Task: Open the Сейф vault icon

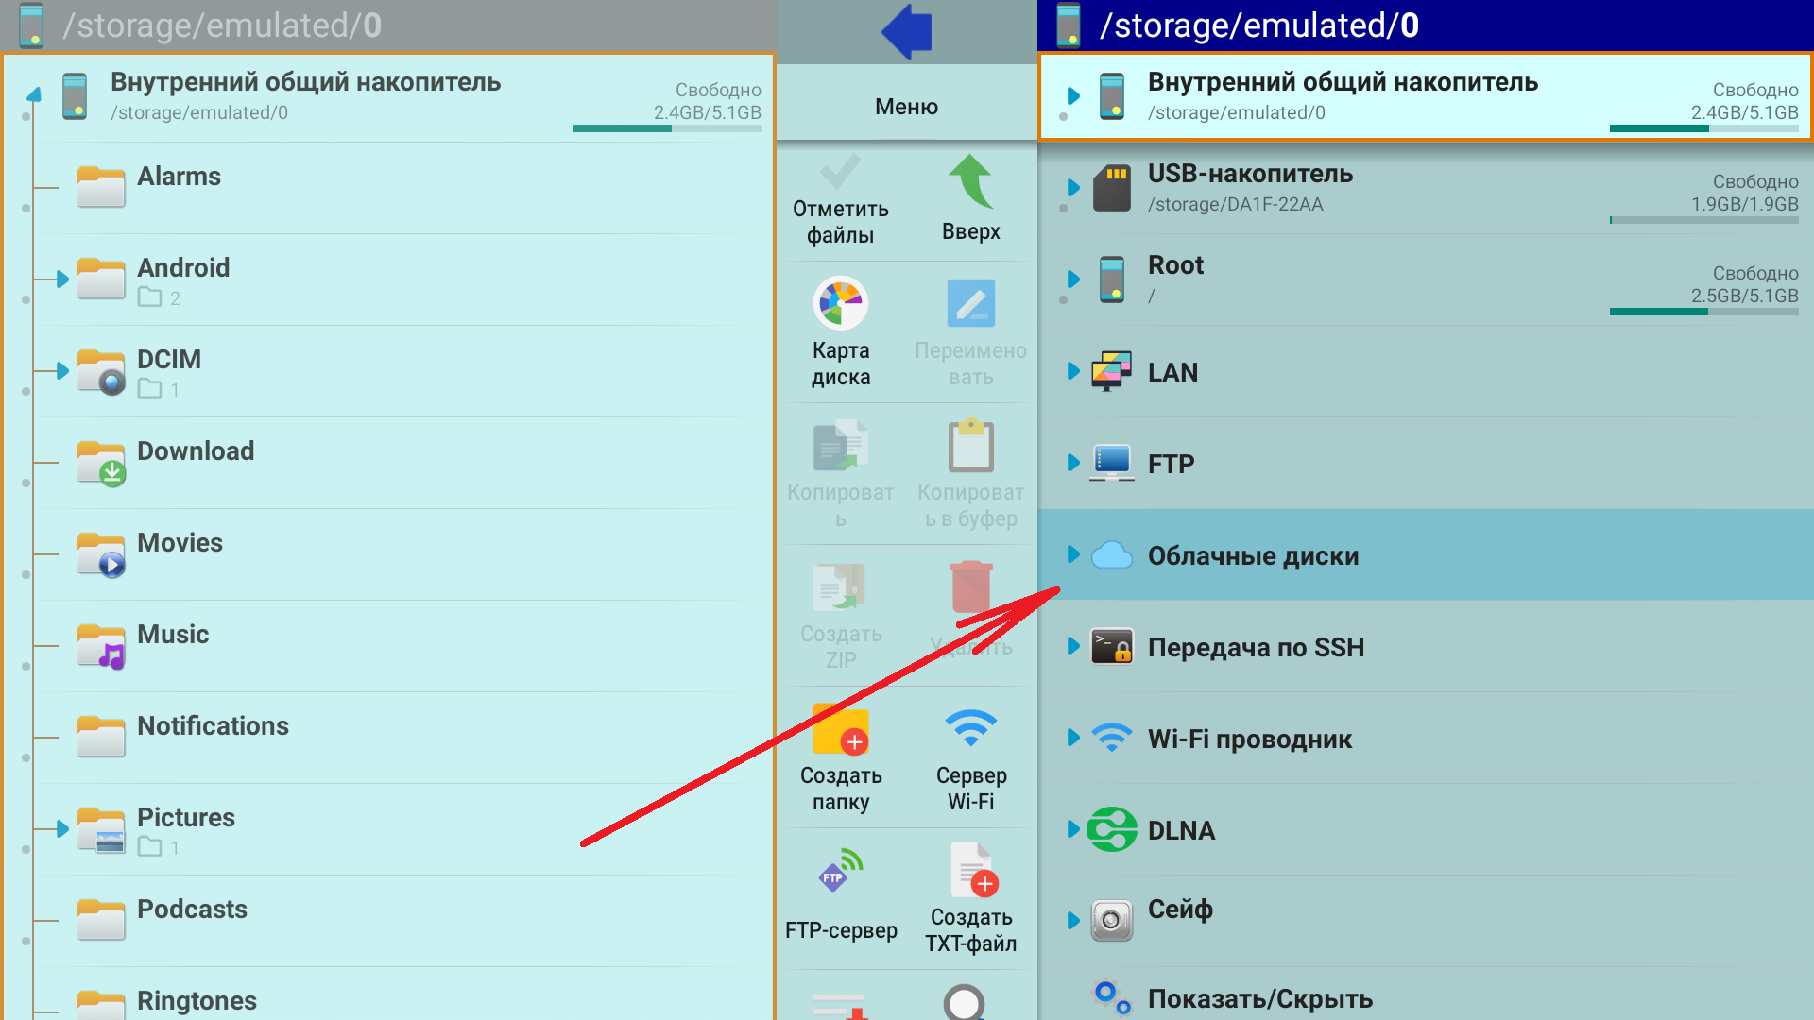Action: coord(1112,920)
